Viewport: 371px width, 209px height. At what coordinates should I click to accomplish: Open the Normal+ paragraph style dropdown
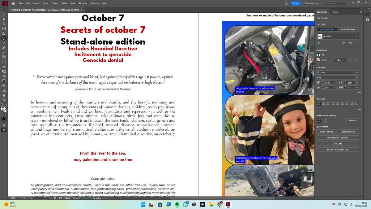click(x=357, y=36)
